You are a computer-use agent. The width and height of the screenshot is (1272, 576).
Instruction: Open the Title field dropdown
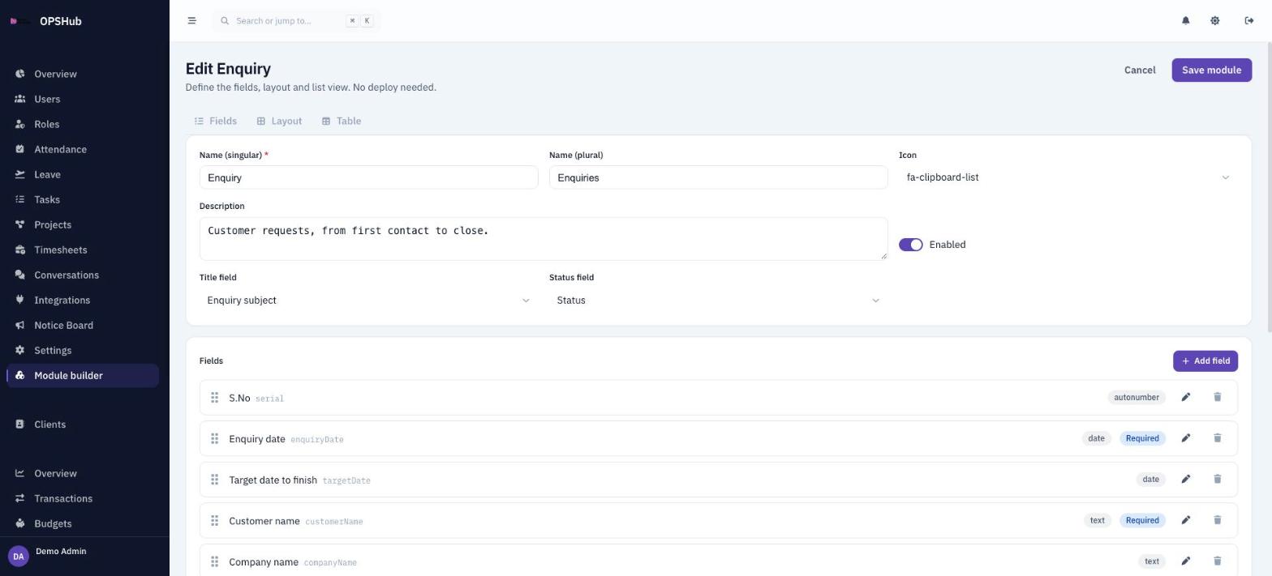click(x=368, y=301)
